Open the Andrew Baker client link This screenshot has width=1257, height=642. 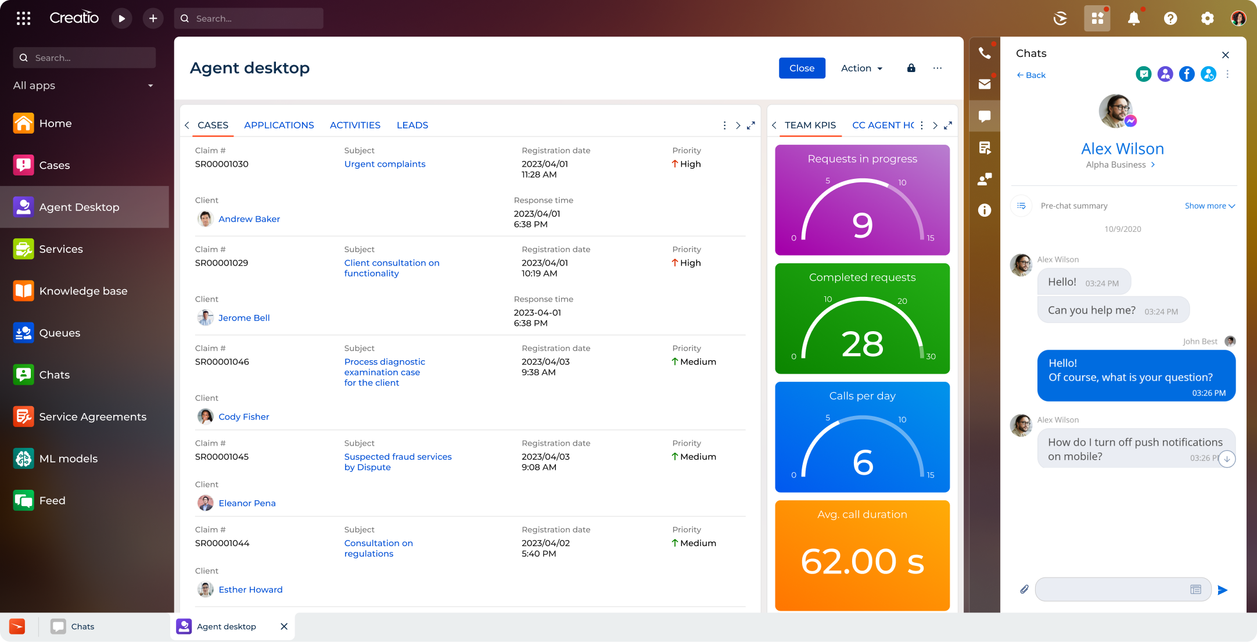(x=249, y=219)
